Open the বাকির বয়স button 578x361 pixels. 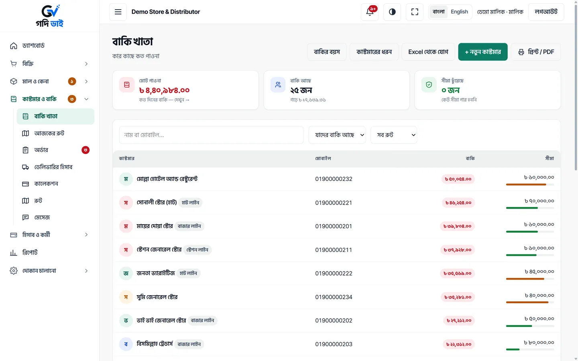327,52
